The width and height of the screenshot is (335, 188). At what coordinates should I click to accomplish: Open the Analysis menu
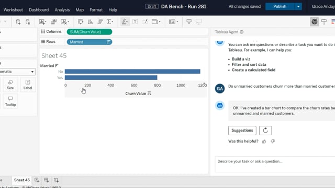coord(62,10)
